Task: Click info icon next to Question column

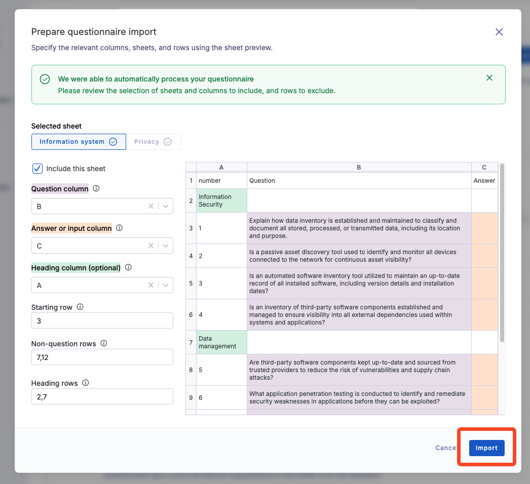Action: tap(96, 189)
